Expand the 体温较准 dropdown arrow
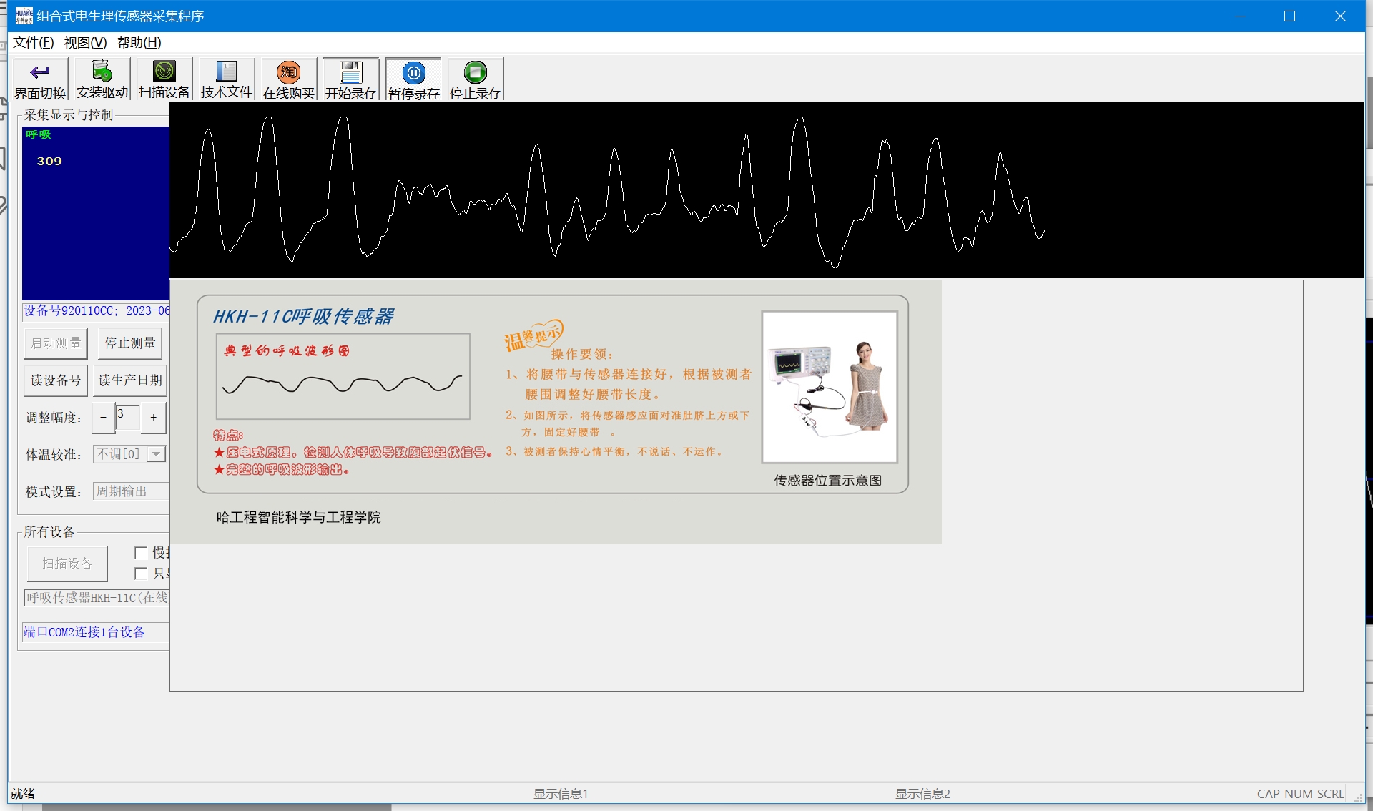Screen dimensions: 1373x811 (x=157, y=455)
